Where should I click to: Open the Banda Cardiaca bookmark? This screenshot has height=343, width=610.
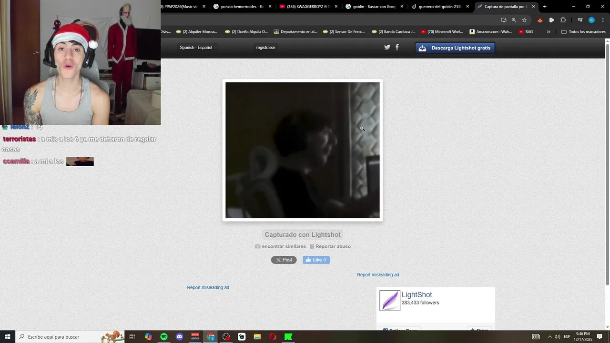393,32
